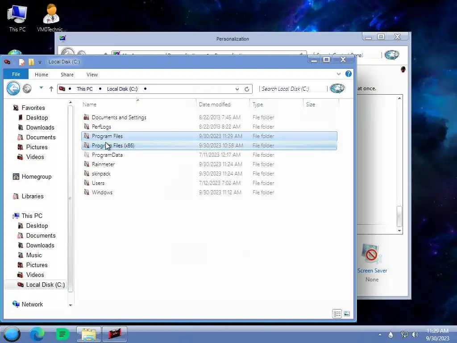This screenshot has height=343, width=457.
Task: Select the Documents and Settings folder
Action: click(209, 117)
